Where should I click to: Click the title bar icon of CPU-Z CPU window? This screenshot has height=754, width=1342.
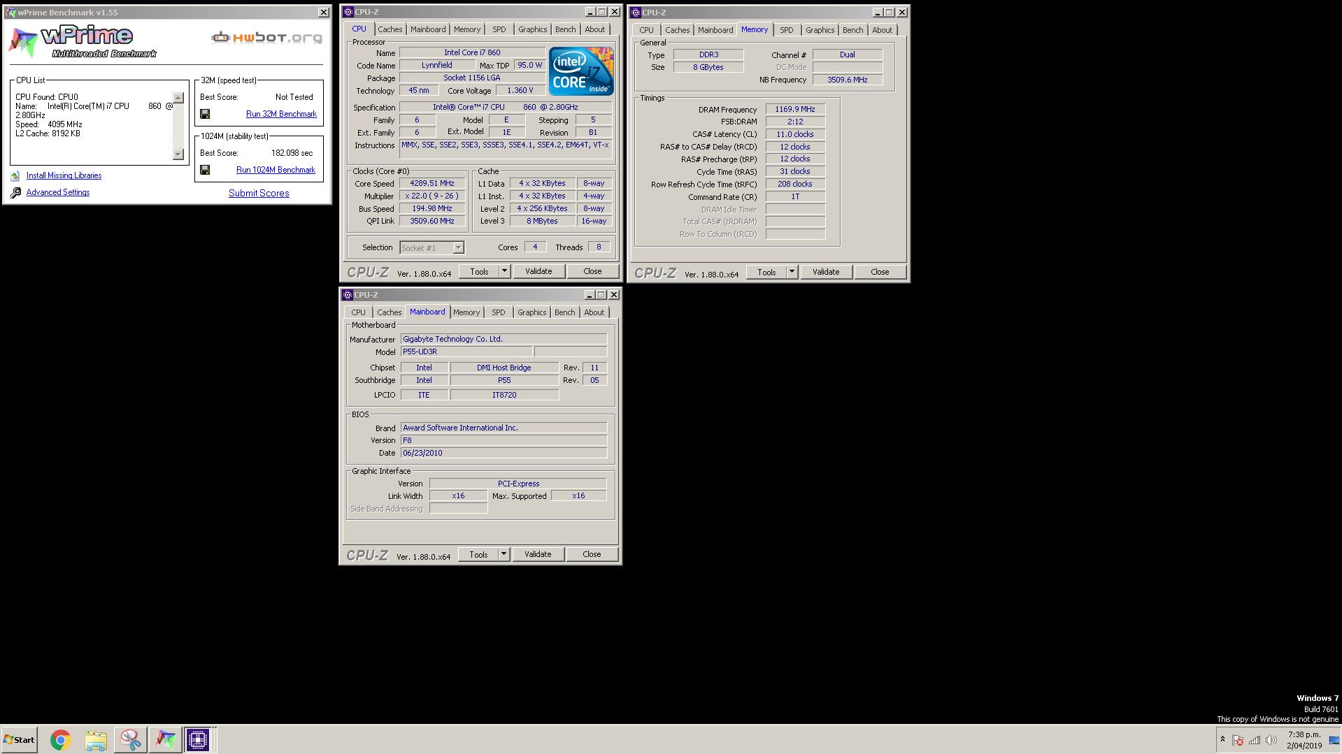click(348, 12)
